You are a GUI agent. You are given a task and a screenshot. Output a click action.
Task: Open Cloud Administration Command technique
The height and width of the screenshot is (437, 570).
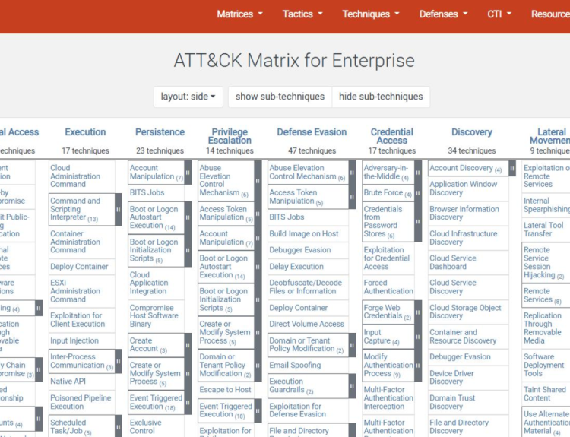point(75,176)
